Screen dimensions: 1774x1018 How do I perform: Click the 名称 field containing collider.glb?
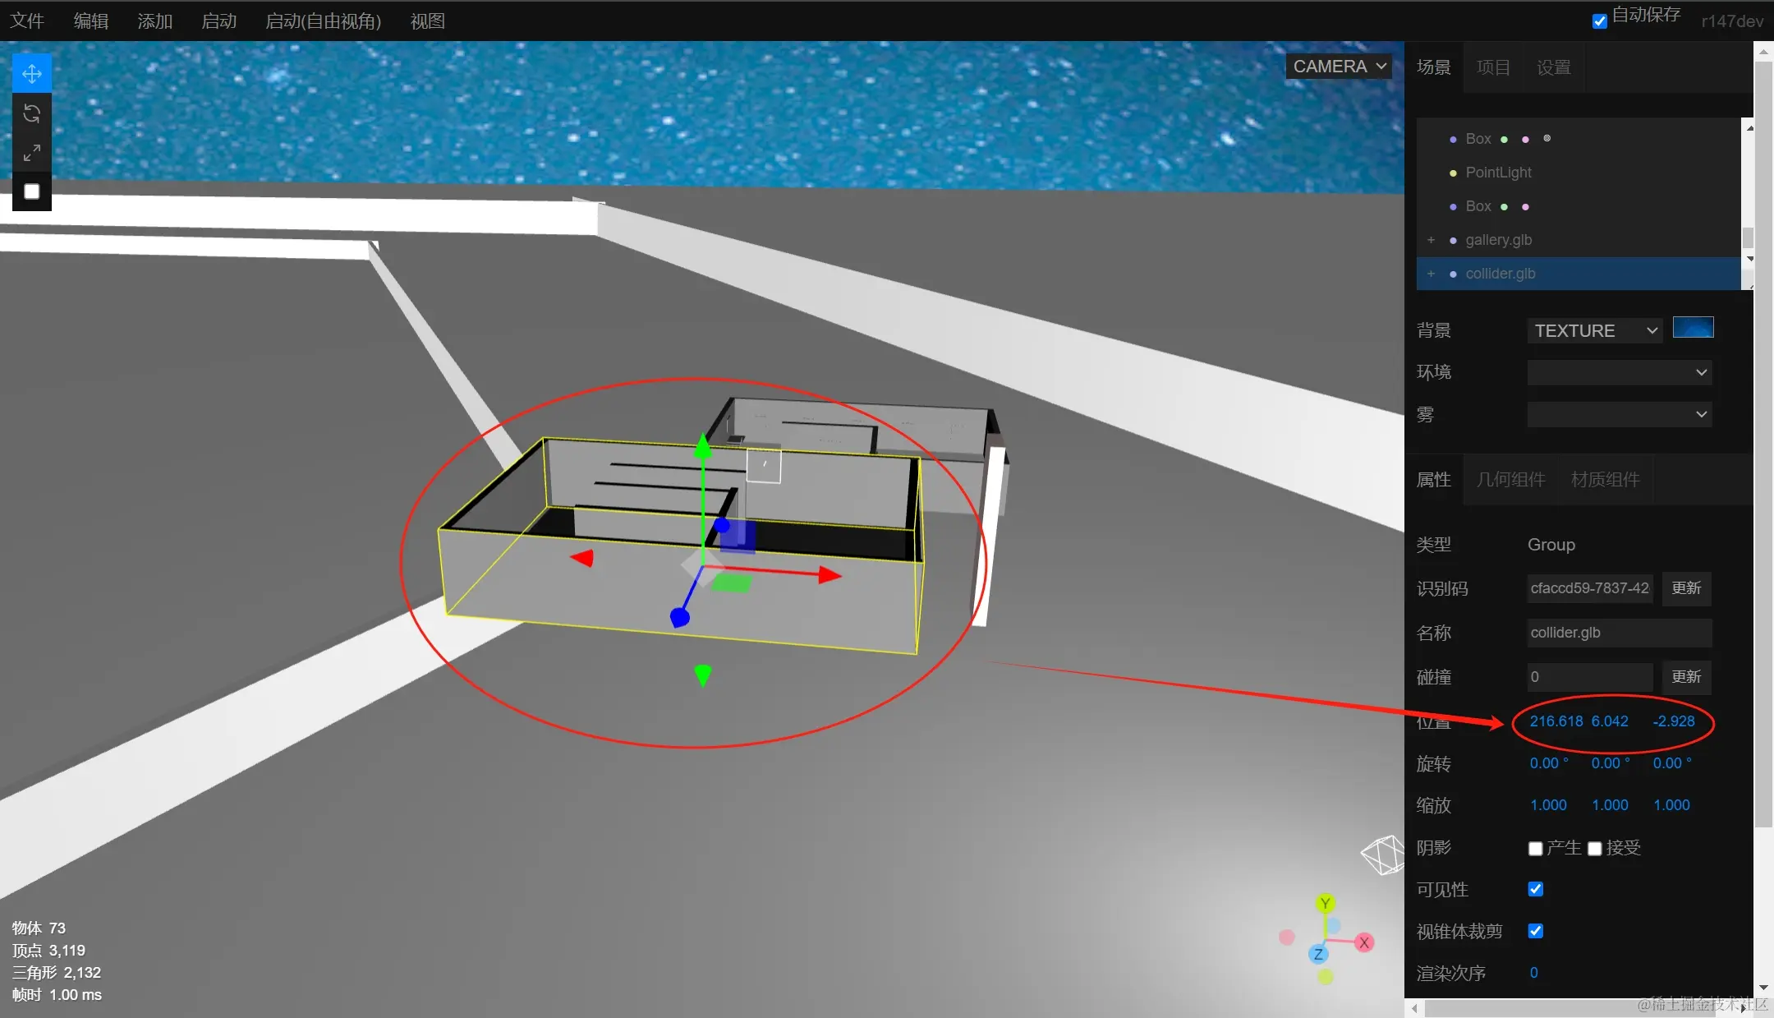(x=1618, y=633)
